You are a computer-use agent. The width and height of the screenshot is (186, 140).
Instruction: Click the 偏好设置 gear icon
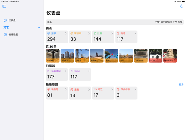5,34
